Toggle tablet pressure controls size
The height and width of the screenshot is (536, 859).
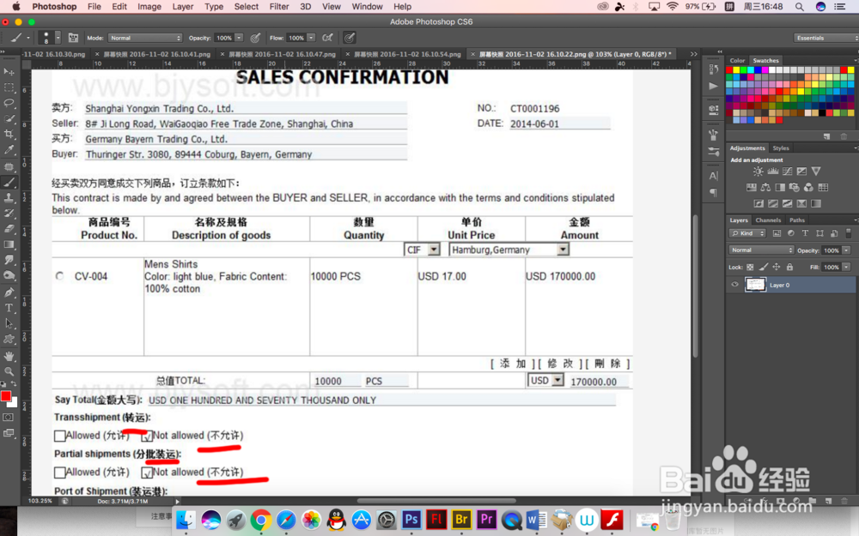pos(349,38)
